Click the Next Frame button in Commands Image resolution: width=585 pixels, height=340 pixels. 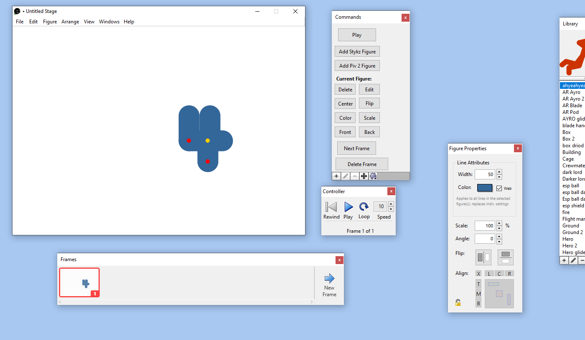pyautogui.click(x=356, y=148)
